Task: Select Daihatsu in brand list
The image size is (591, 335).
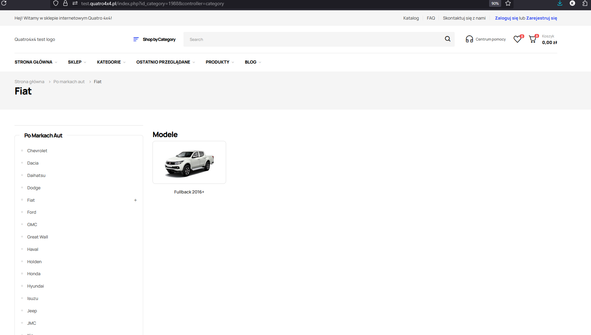Action: pyautogui.click(x=36, y=176)
